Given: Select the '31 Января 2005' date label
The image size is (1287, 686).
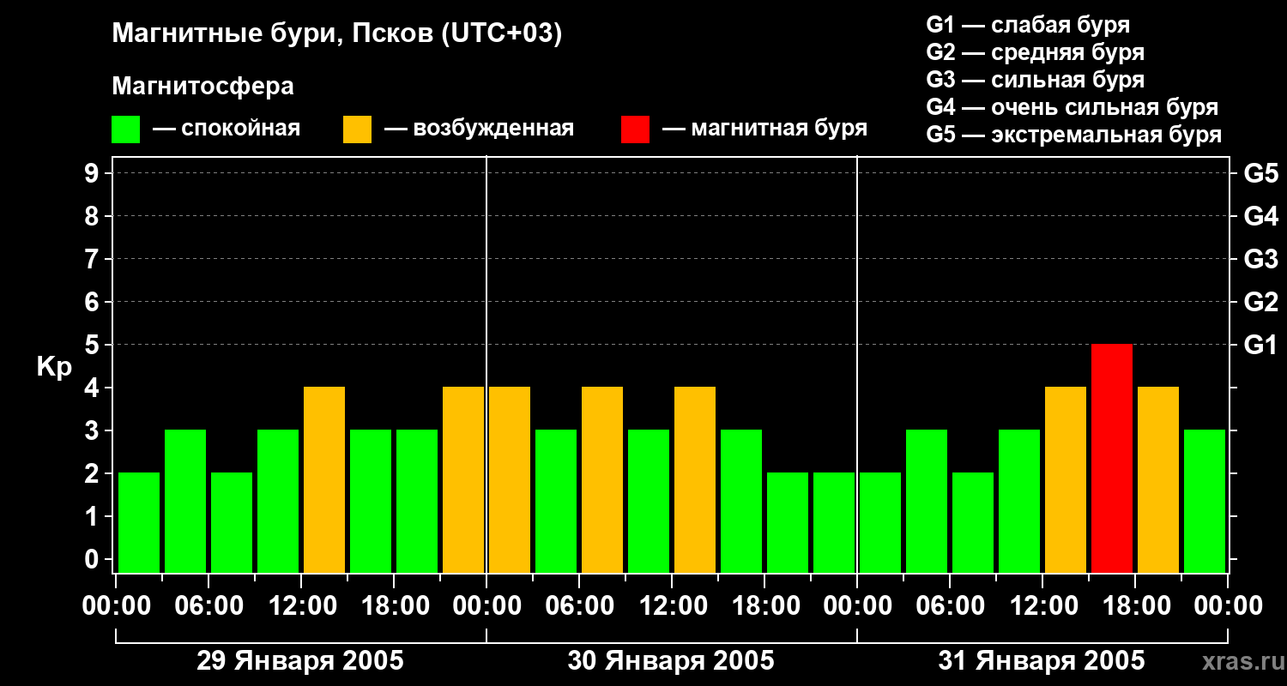Looking at the screenshot, I should [x=1042, y=661].
